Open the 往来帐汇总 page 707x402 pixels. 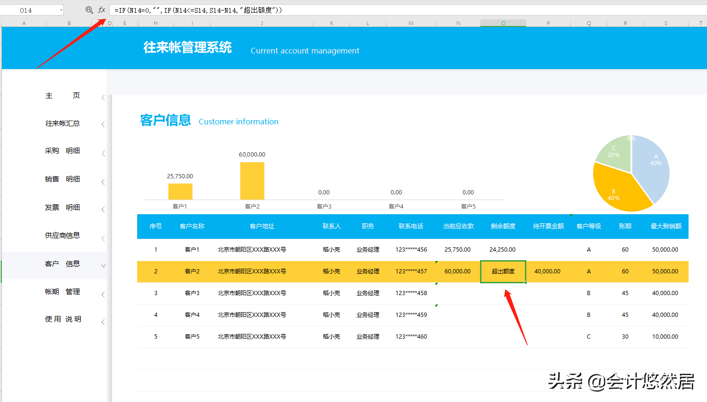tap(62, 123)
